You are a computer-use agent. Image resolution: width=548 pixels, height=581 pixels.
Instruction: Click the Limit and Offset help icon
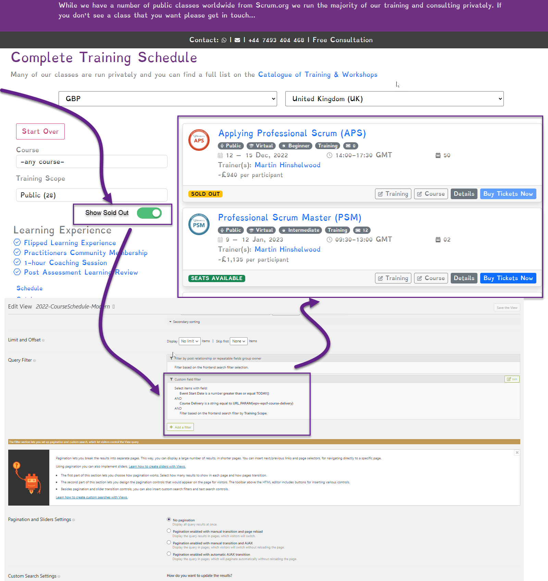click(x=43, y=340)
